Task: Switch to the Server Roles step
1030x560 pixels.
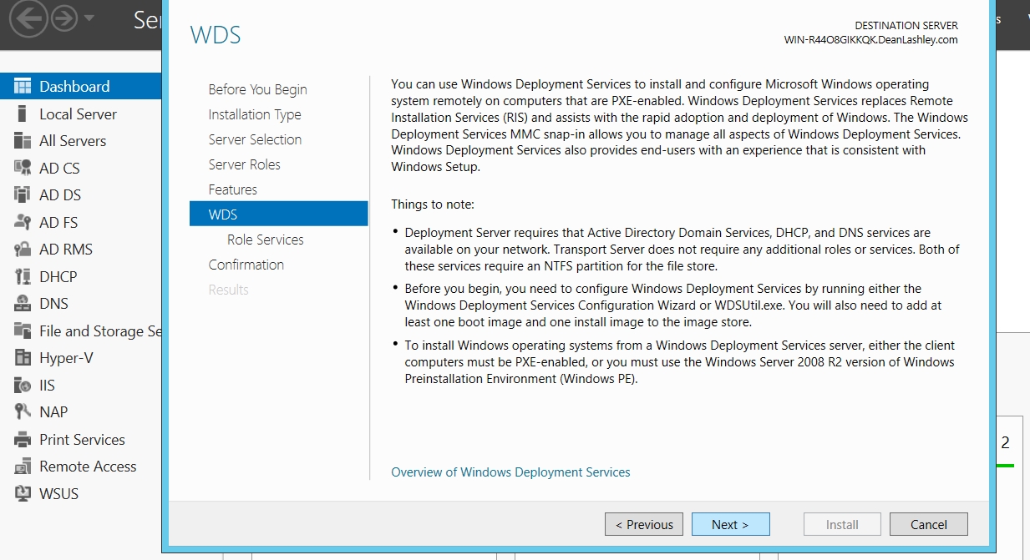Action: pos(244,164)
